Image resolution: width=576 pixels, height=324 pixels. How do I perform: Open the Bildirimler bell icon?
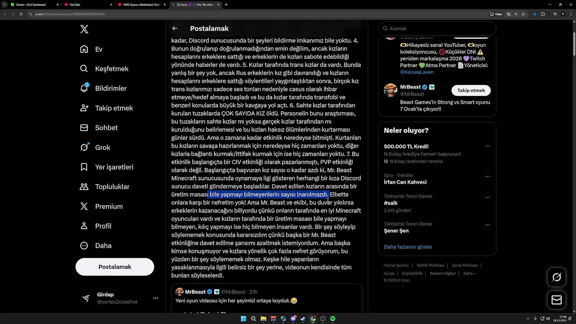point(84,88)
